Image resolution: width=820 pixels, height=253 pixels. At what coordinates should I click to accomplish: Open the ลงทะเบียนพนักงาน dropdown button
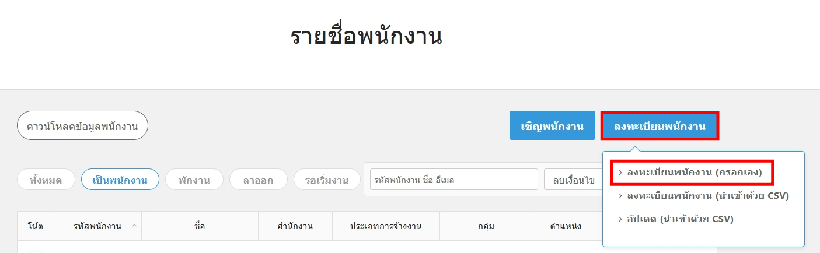click(x=660, y=126)
